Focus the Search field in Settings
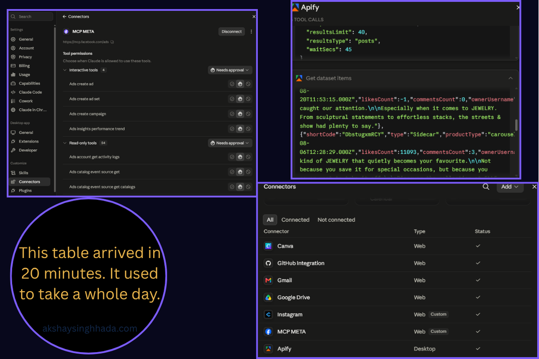This screenshot has height=359, width=539. [31, 16]
